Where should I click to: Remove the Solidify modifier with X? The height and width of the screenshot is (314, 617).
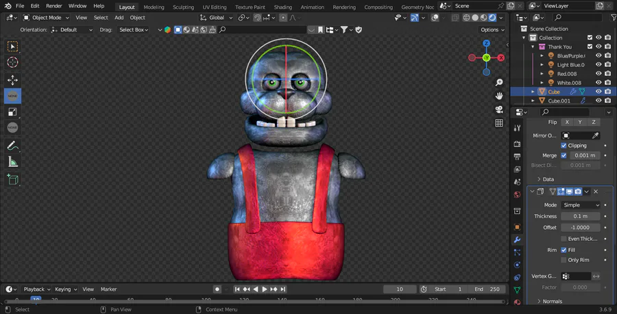pos(596,192)
